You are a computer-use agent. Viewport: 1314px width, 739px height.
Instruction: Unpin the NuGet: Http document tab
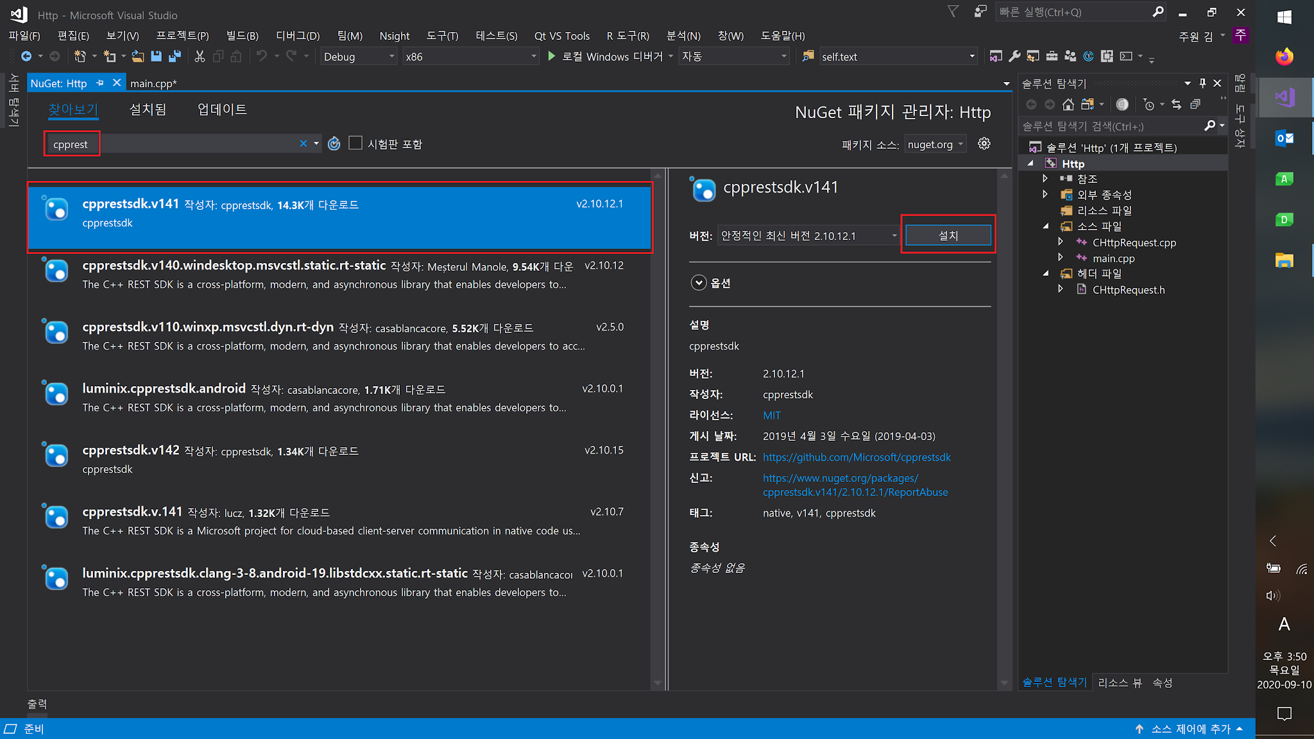click(x=100, y=83)
